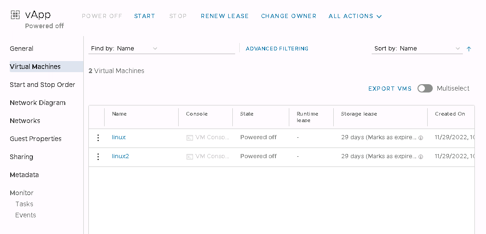Enable the Multiselect toggle

(425, 88)
